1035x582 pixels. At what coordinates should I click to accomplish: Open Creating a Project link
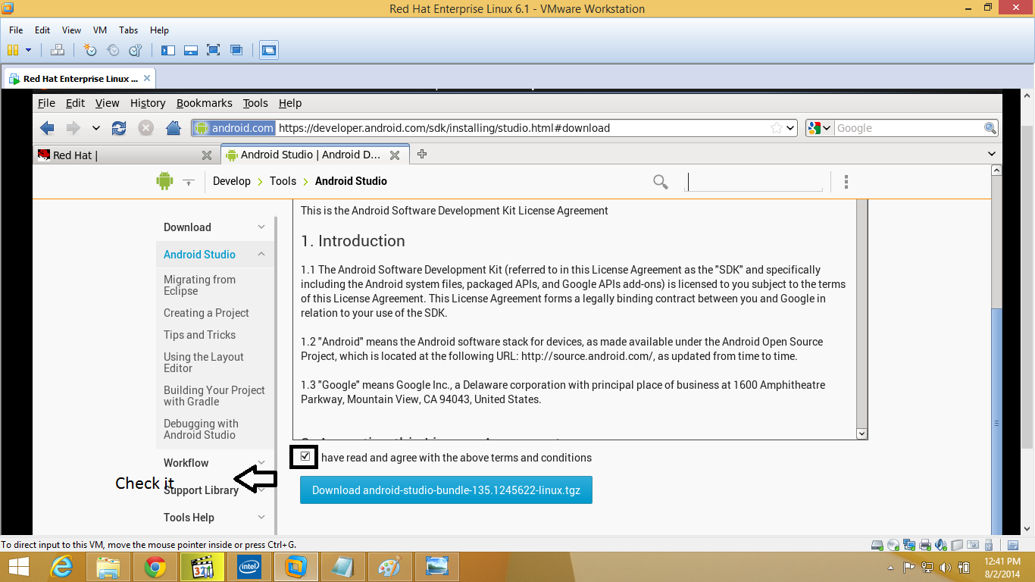[x=206, y=313]
